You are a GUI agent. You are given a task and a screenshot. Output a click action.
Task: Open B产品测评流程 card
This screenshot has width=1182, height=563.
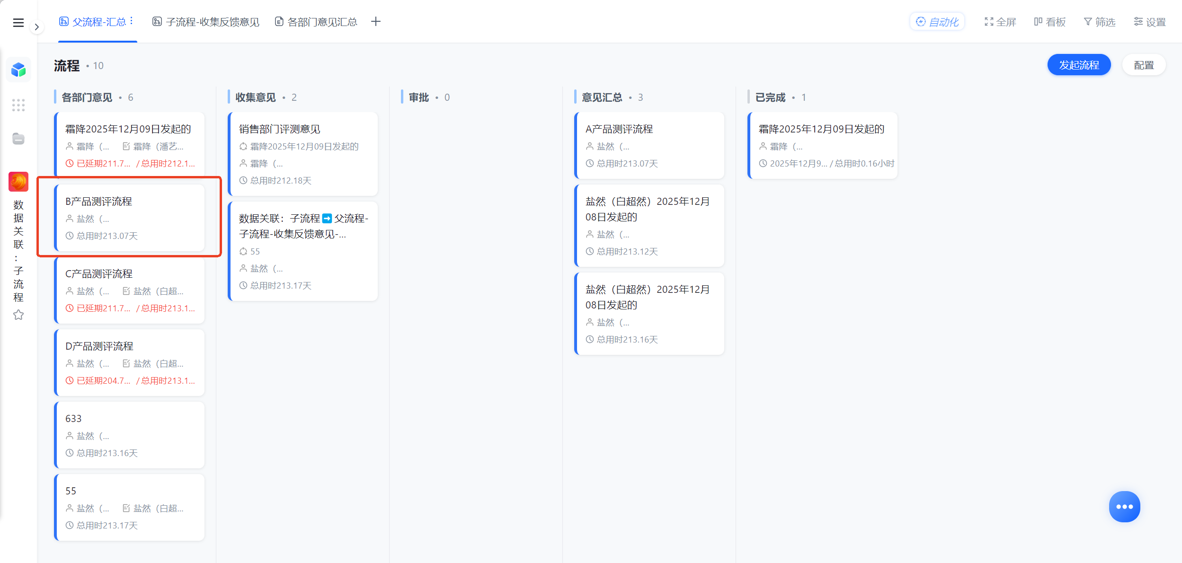click(130, 218)
